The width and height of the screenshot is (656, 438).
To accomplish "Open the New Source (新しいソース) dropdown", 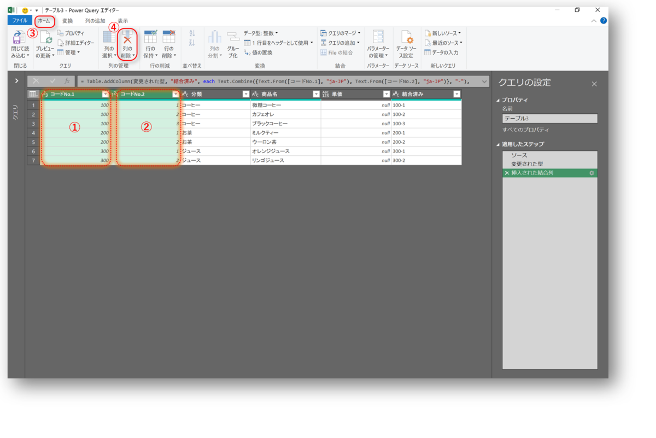I will (443, 33).
